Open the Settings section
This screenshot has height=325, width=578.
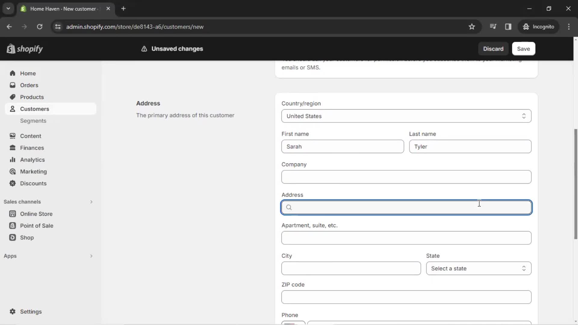pyautogui.click(x=31, y=311)
